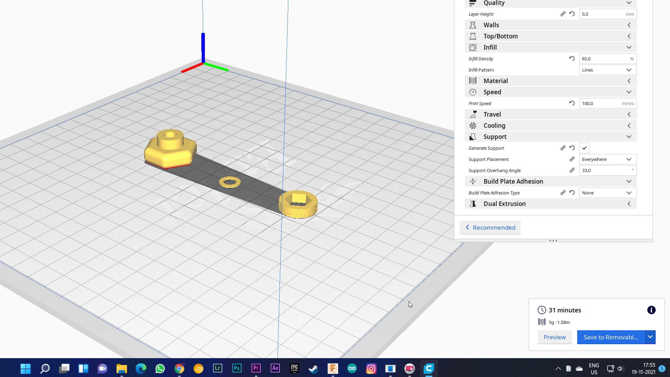Screen dimensions: 670x377
Task: Click link icon beside Build Plate Adhesion Type
Action: point(563,193)
